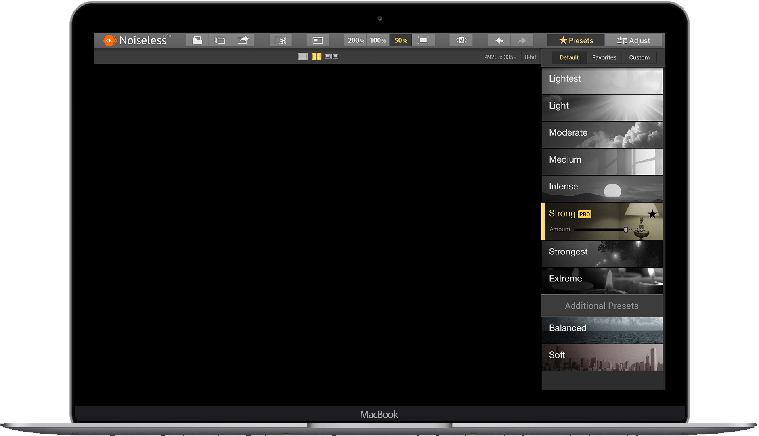Apply the Intense preset
The height and width of the screenshot is (436, 759).
coord(602,189)
